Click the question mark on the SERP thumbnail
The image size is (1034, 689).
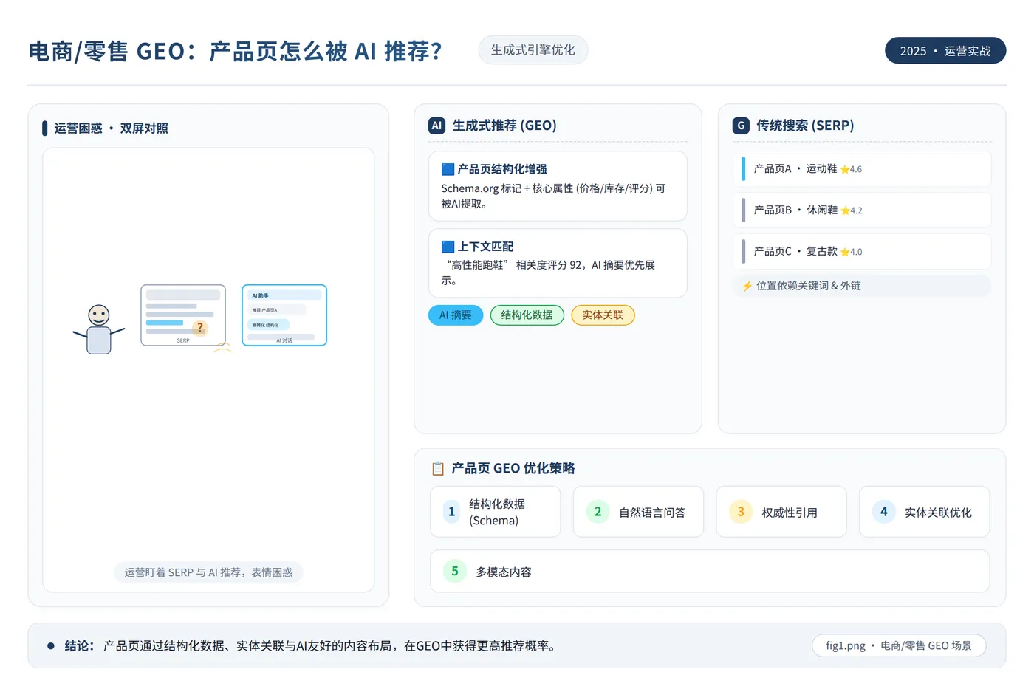[x=199, y=328]
